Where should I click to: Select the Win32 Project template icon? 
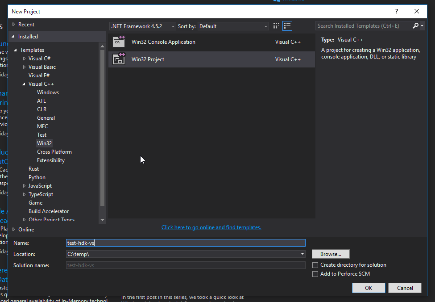[119, 59]
